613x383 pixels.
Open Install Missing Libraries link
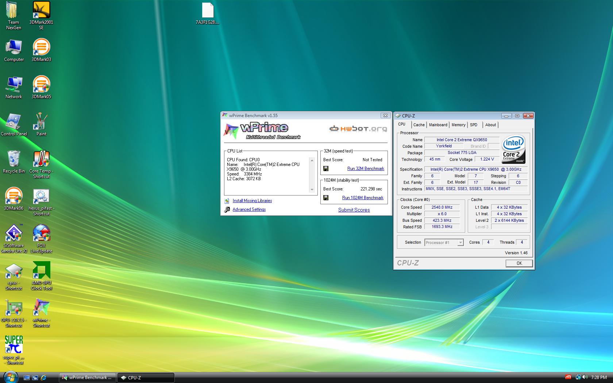[252, 201]
